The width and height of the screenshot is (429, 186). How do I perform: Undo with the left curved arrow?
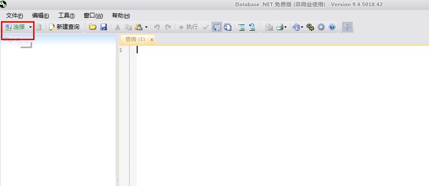[x=157, y=27]
